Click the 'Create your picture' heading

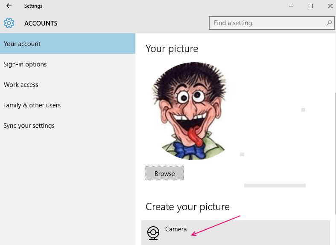point(187,207)
